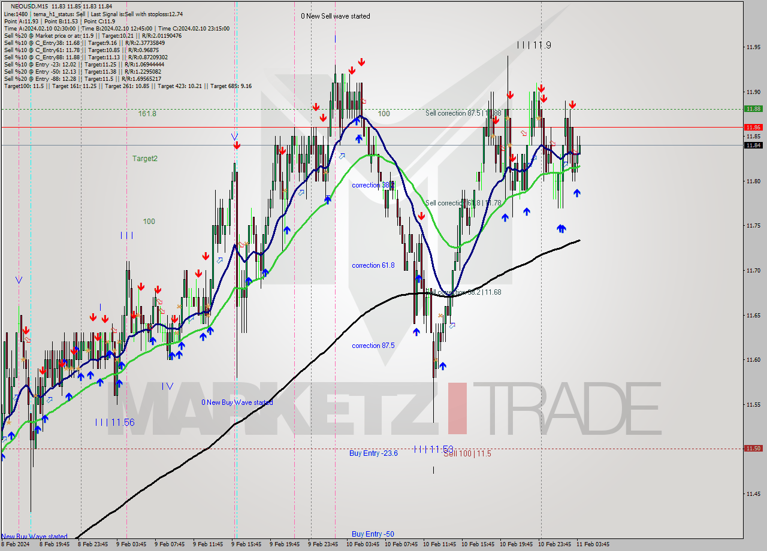Select the 'Sell 100 | 11.5' label
767x551 pixels.
[x=467, y=454]
